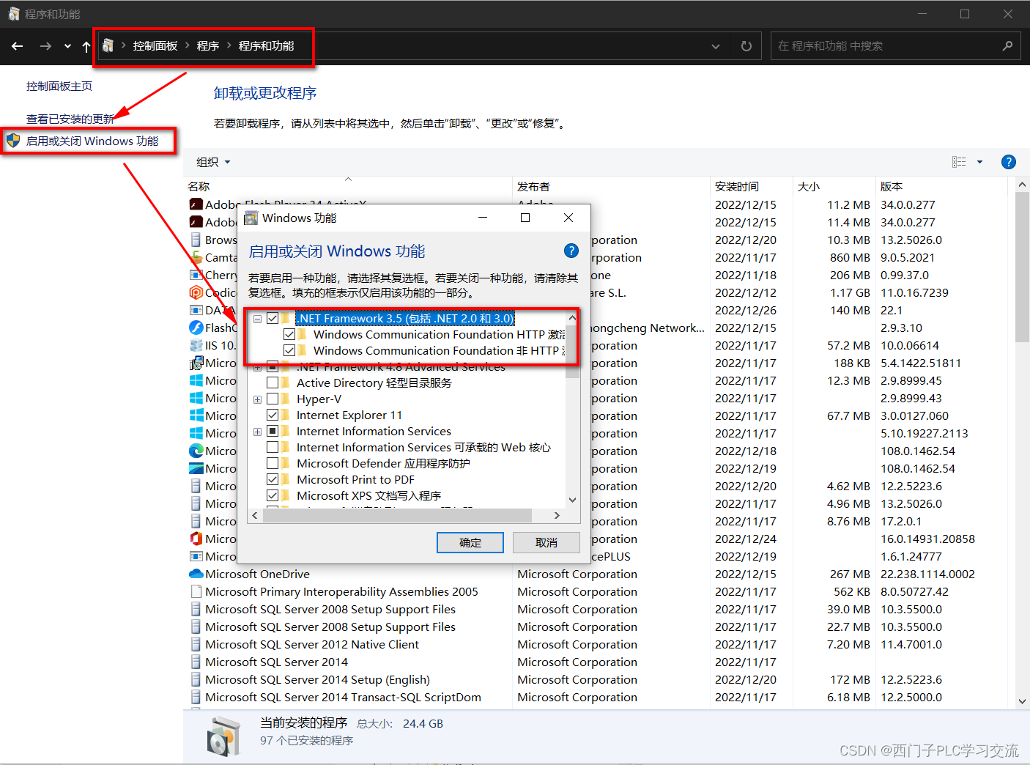Image resolution: width=1030 pixels, height=765 pixels.
Task: Click 控制面板 breadcrumb segment
Action: pos(155,45)
